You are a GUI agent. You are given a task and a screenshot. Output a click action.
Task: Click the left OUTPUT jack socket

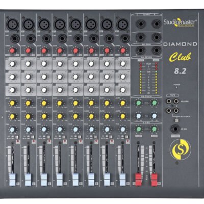click(140, 24)
